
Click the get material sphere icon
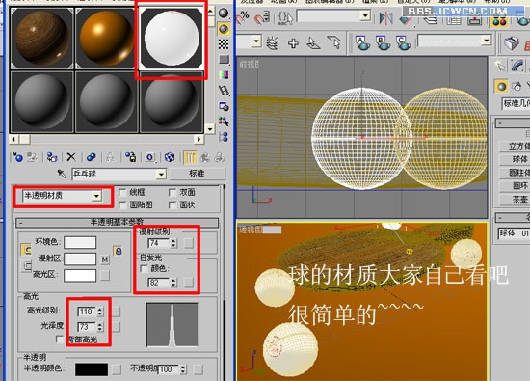coord(17,157)
